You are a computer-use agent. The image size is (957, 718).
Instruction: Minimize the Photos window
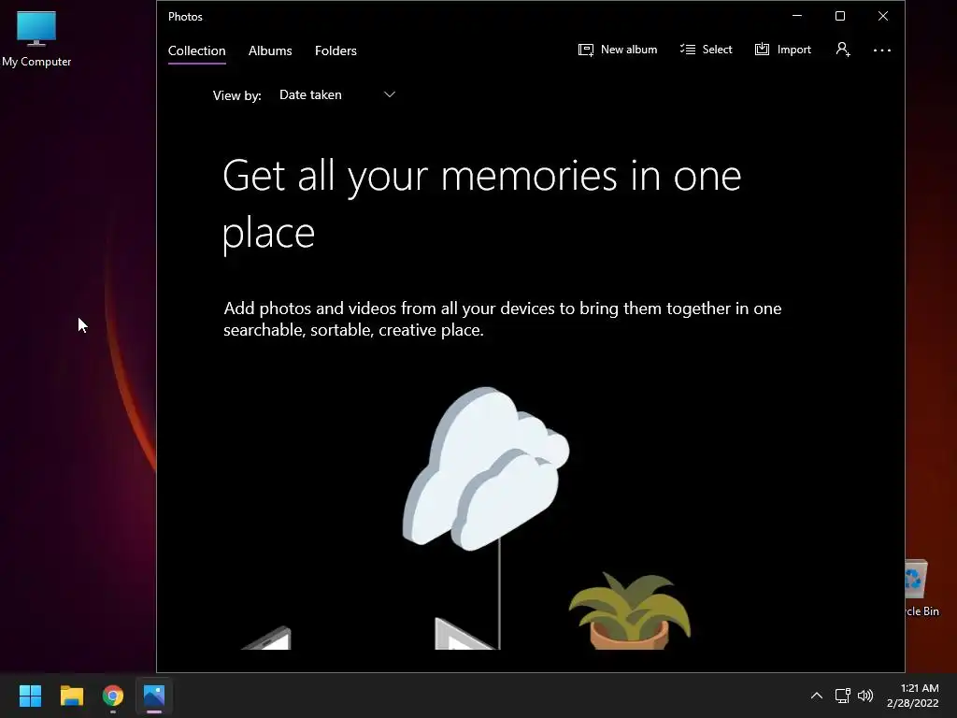tap(797, 16)
